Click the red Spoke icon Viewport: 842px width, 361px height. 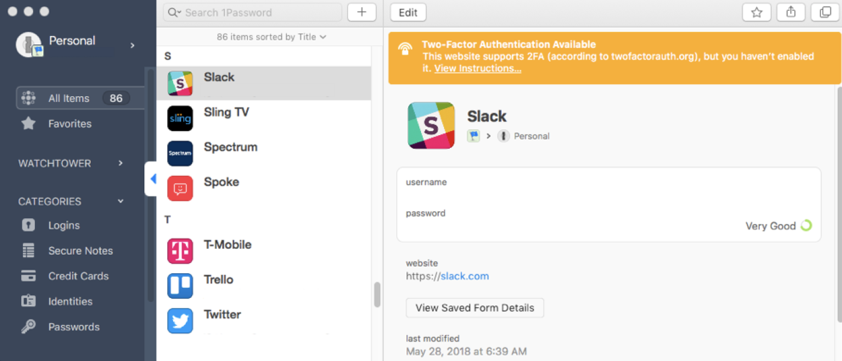point(180,188)
